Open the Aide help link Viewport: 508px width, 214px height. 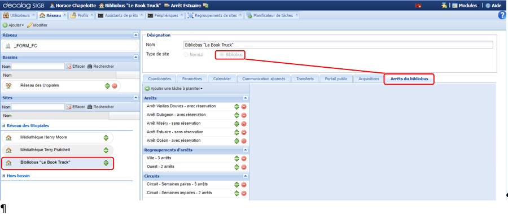(x=493, y=6)
